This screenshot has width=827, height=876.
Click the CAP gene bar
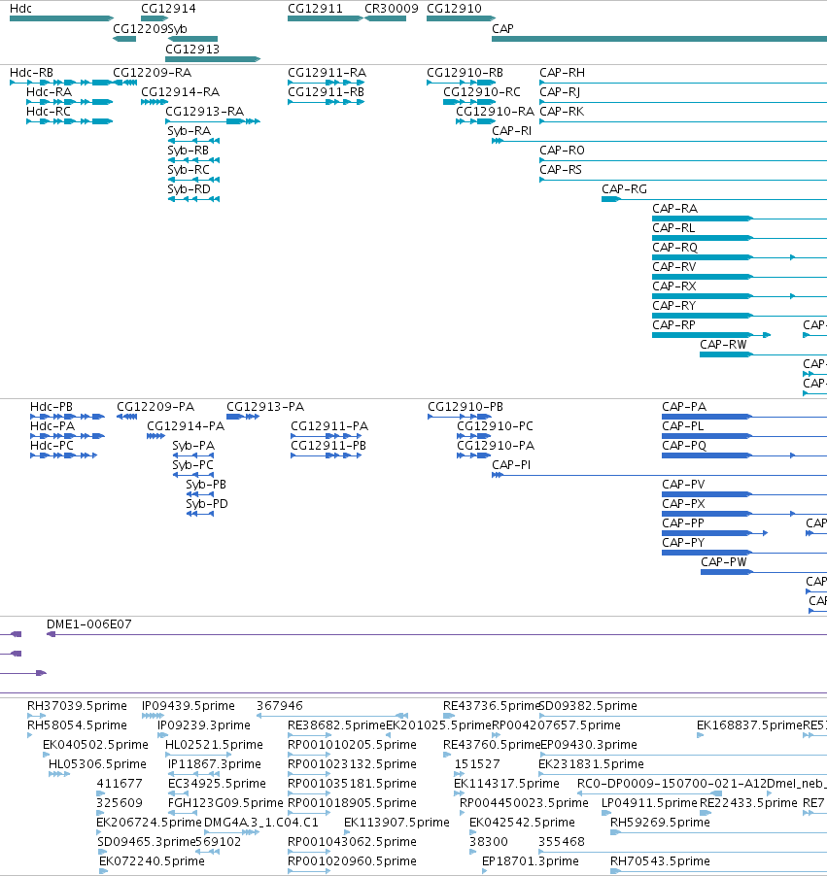pyautogui.click(x=659, y=39)
